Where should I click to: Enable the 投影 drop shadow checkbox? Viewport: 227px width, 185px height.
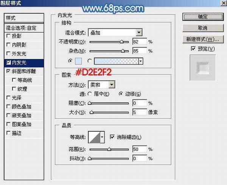tap(8, 36)
